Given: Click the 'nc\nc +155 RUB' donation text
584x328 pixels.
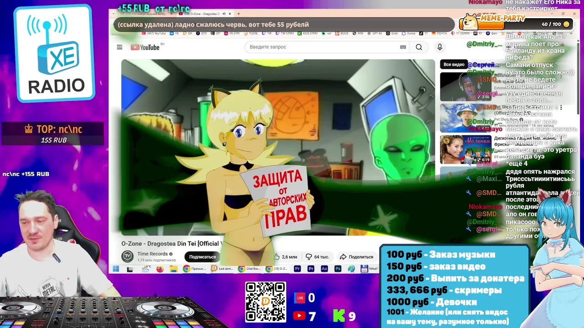Looking at the screenshot, I should (26, 174).
